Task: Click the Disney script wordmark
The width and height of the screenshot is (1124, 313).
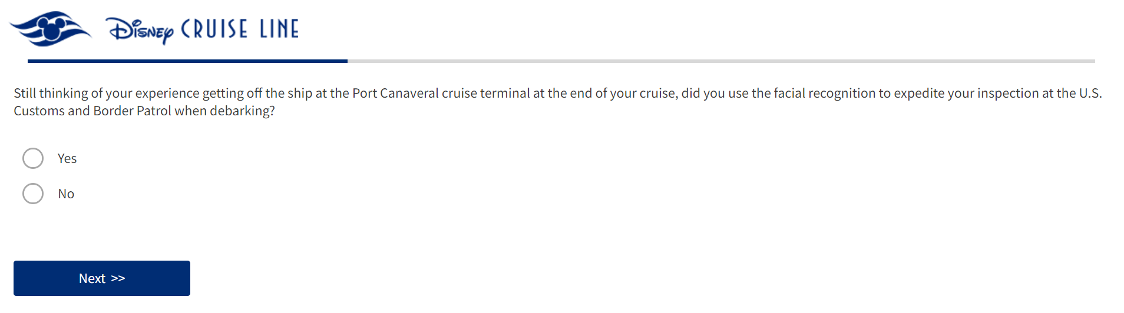Action: (140, 29)
